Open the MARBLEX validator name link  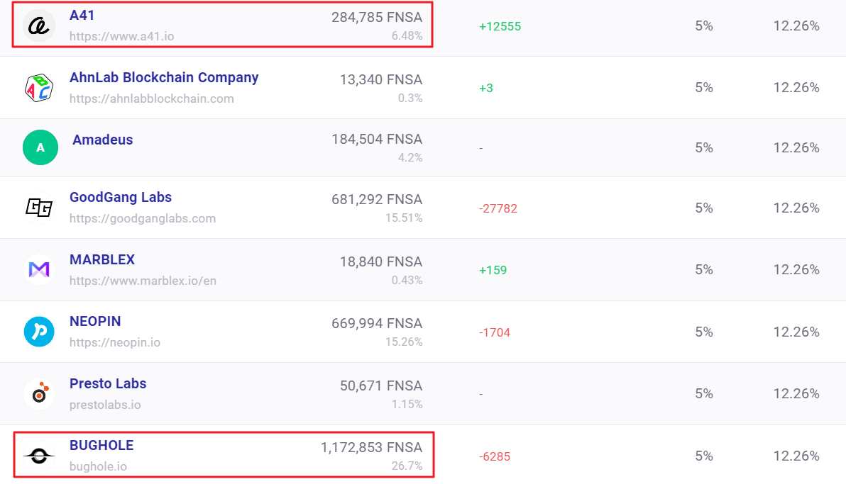102,259
